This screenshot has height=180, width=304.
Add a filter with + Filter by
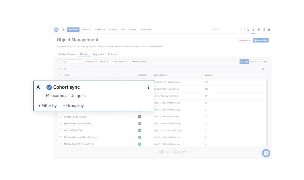47,106
